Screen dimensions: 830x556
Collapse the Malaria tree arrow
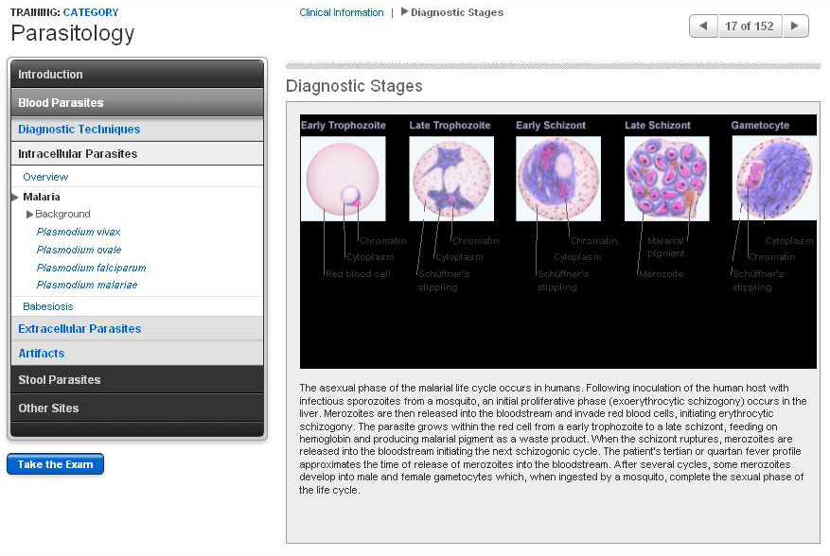[15, 198]
